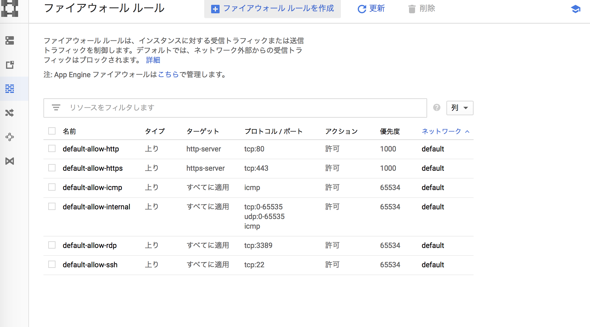Create a new firewall rule

[272, 9]
